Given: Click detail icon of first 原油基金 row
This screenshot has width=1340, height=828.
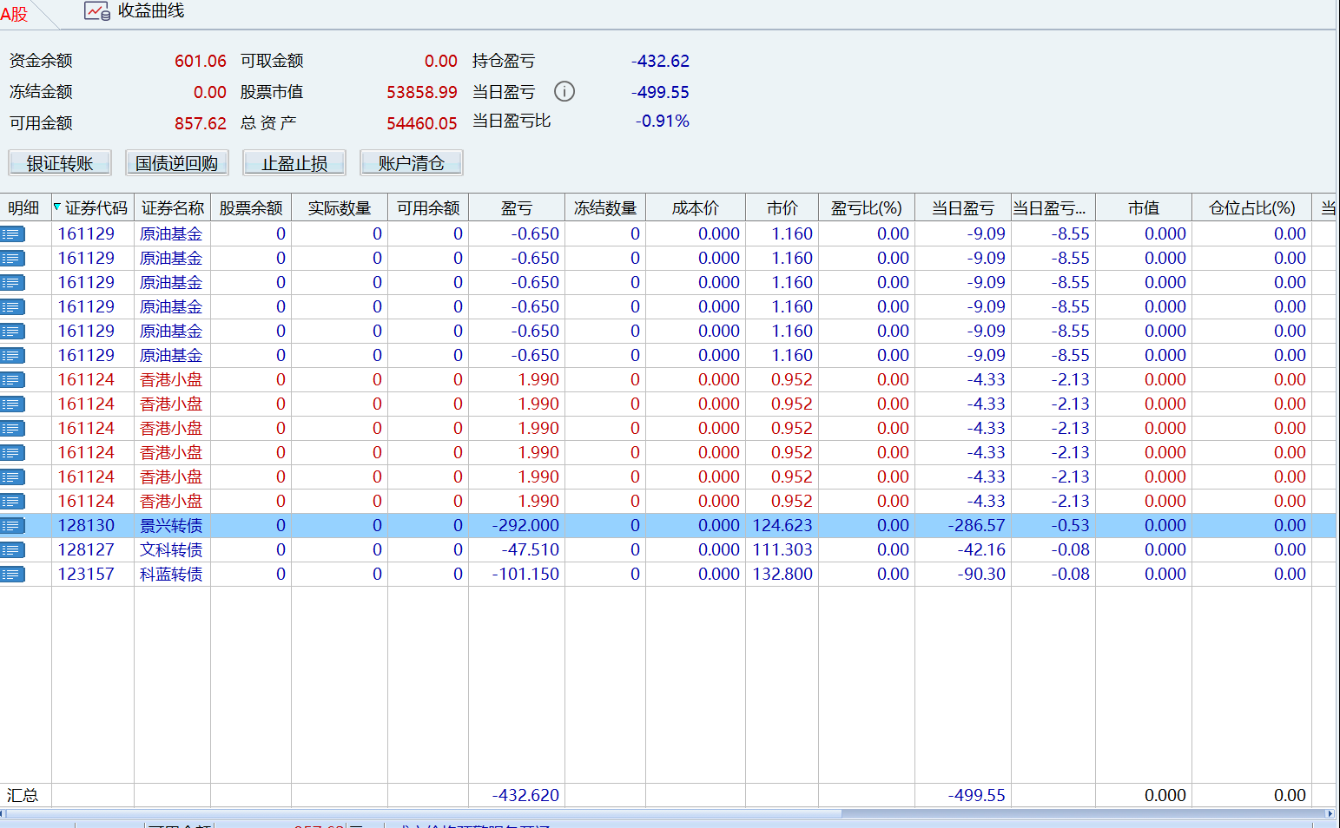Looking at the screenshot, I should 13,234.
